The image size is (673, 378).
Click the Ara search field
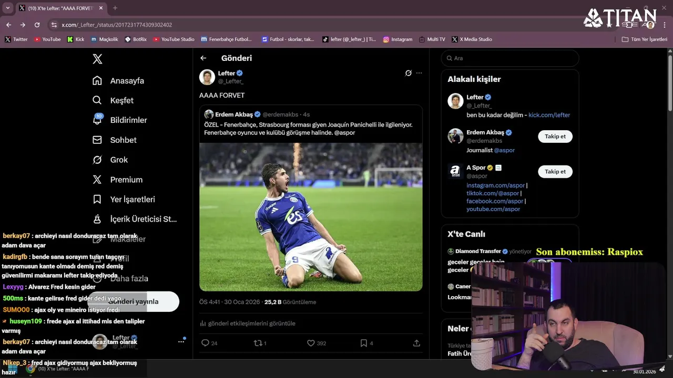coord(510,58)
